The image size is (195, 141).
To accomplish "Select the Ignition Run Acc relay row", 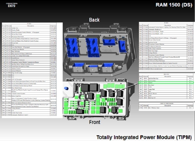I will (x=166, y=78).
